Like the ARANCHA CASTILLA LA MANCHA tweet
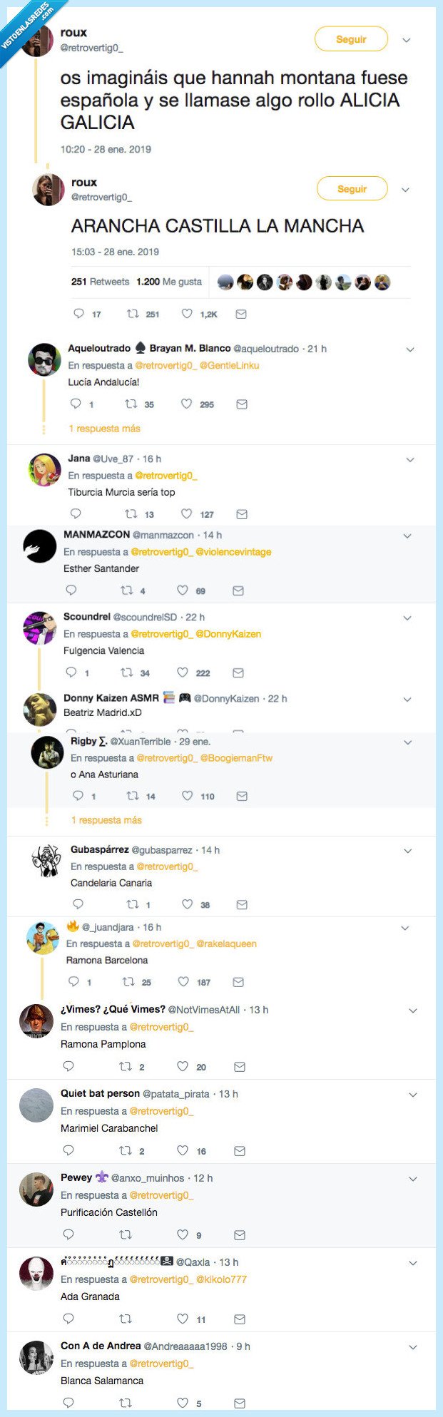The height and width of the screenshot is (1417, 443). [x=187, y=314]
